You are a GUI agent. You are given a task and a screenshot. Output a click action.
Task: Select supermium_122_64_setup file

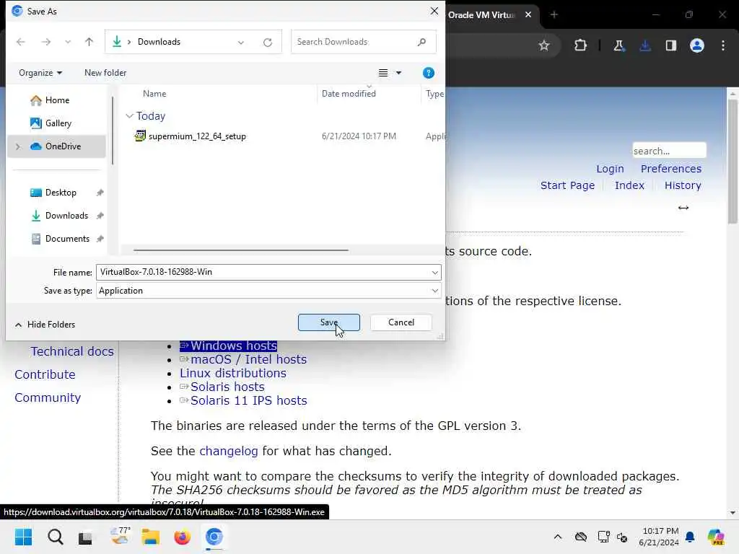[197, 136]
